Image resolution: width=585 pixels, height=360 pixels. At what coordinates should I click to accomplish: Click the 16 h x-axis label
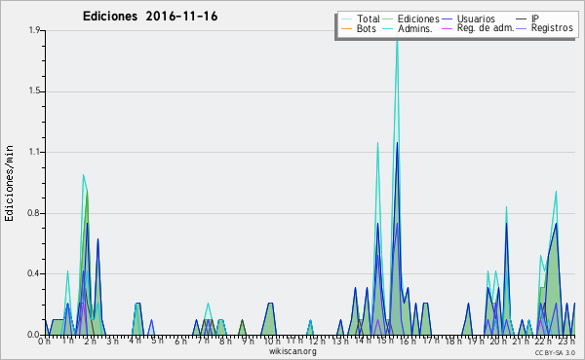(408, 341)
